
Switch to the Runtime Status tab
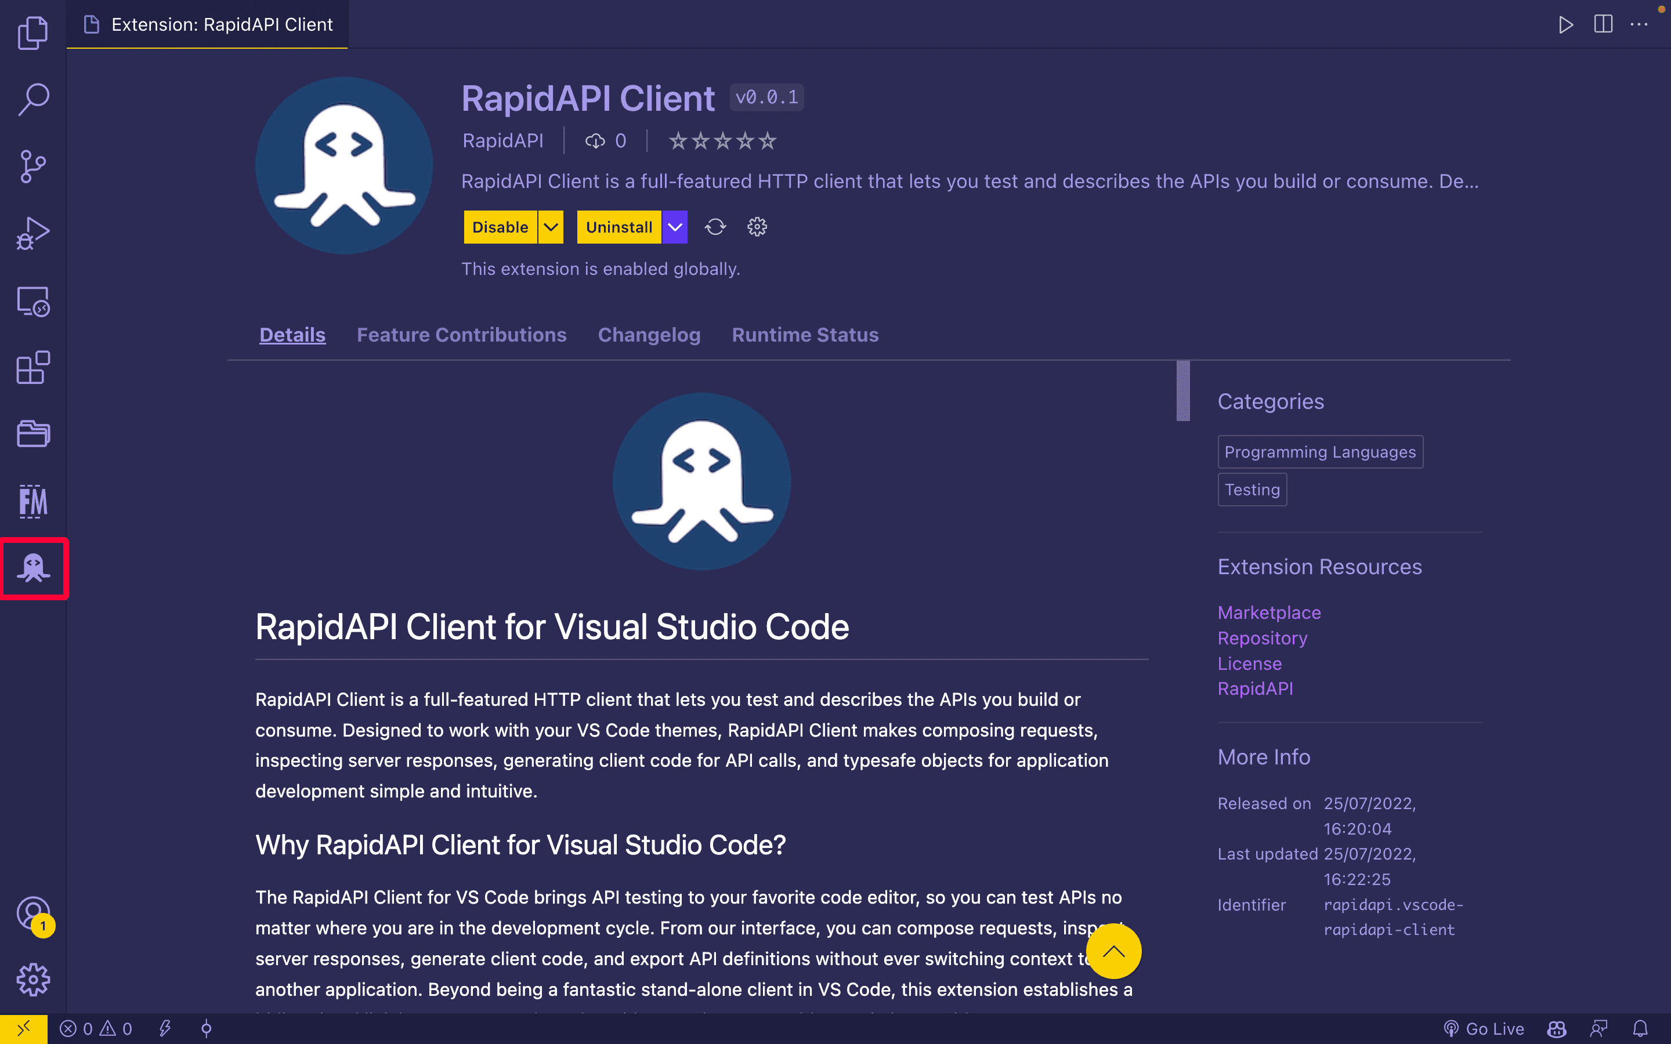click(805, 334)
